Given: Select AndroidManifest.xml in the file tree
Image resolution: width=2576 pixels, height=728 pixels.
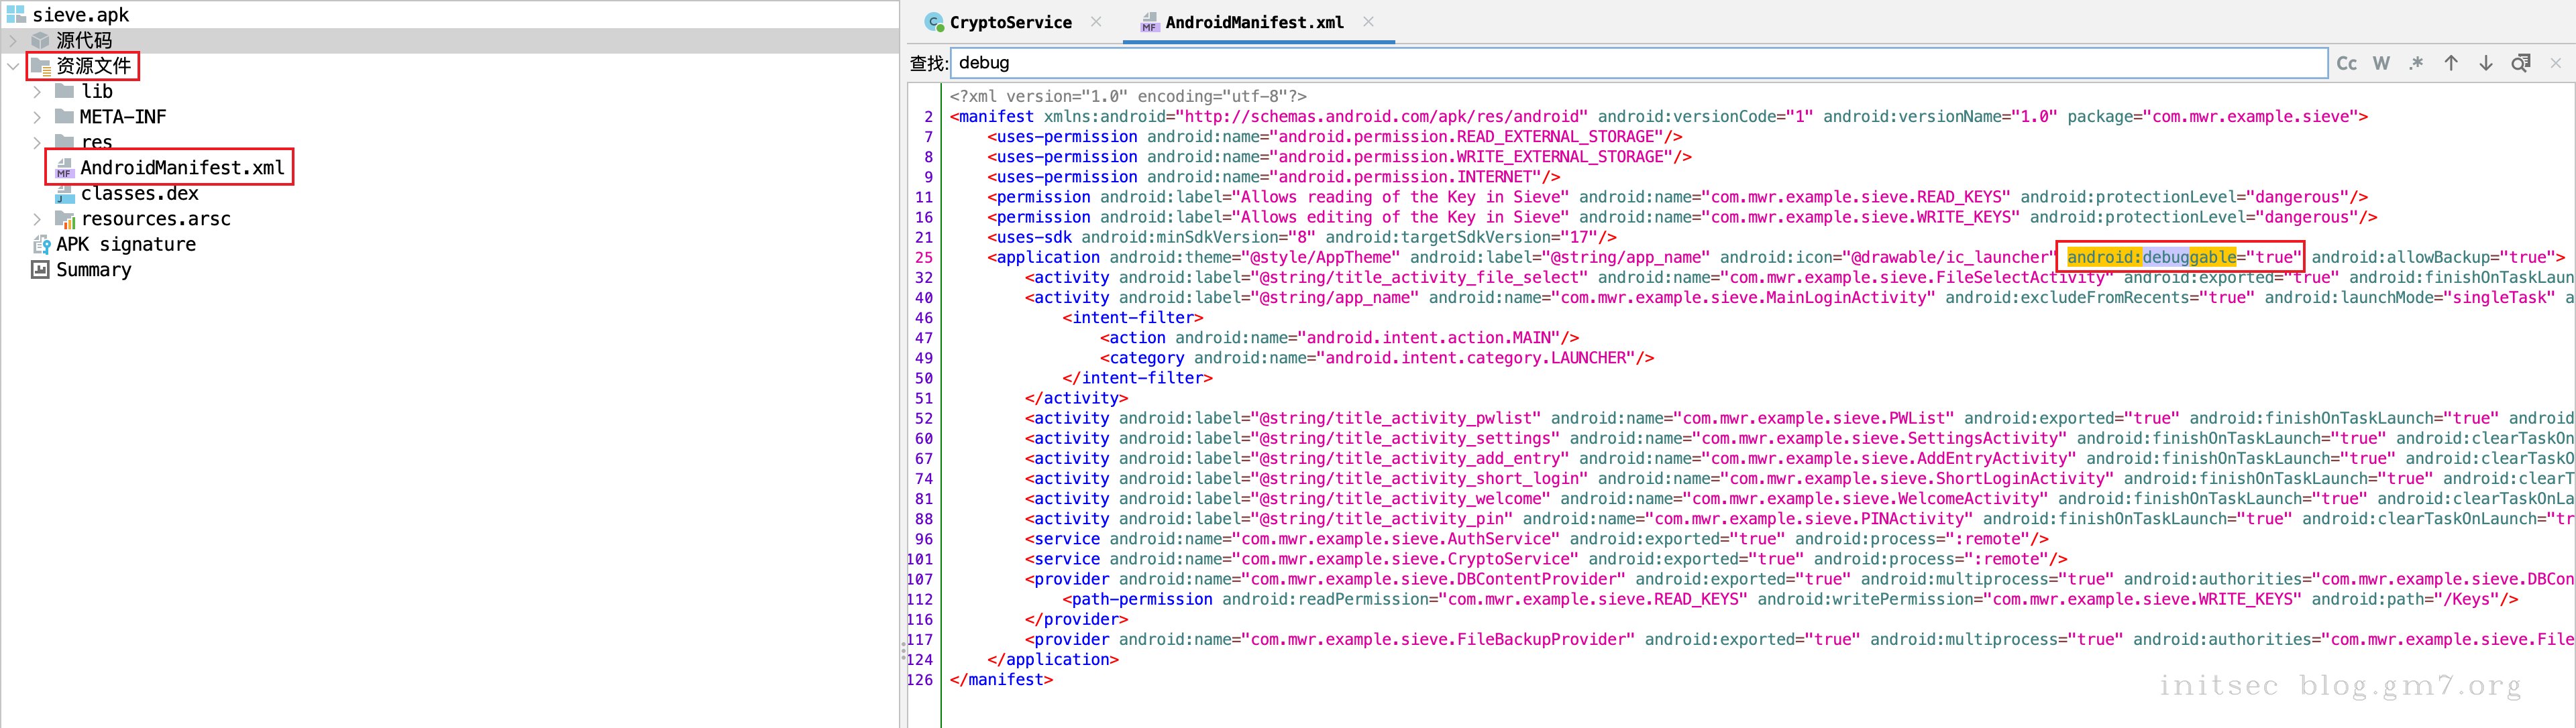Looking at the screenshot, I should [x=181, y=168].
